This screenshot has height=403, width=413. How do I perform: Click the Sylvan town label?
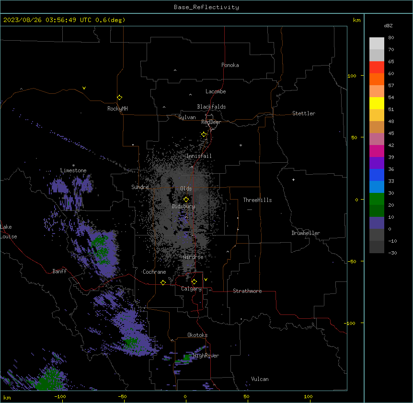tap(187, 117)
